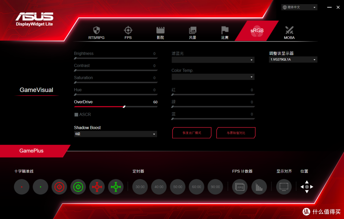The width and height of the screenshot is (344, 219).
Task: Start the 60:00 timer
Action: (x=197, y=187)
